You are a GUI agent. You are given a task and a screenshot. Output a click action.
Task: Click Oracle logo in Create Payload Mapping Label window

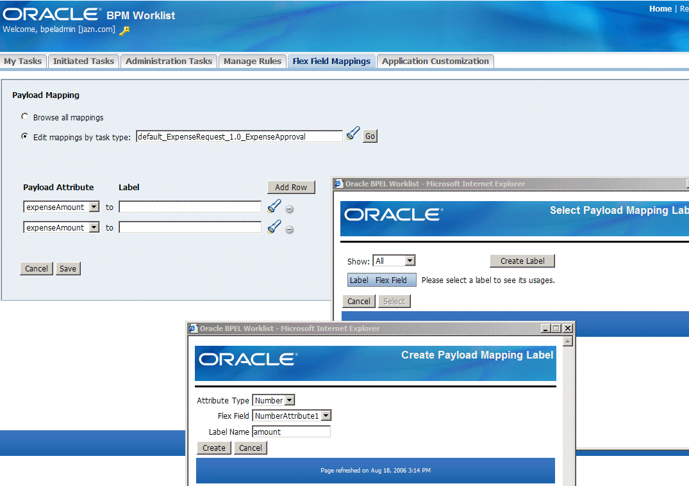(x=248, y=360)
